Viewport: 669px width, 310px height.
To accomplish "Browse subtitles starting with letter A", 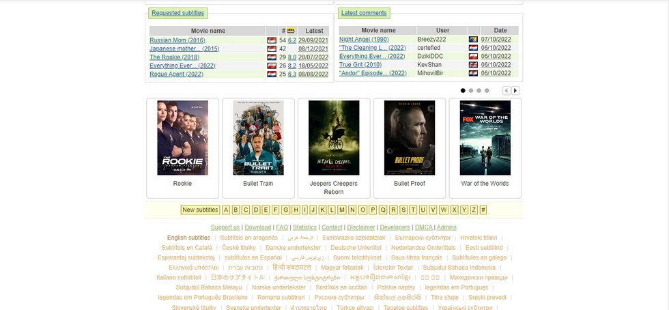I will tap(226, 210).
